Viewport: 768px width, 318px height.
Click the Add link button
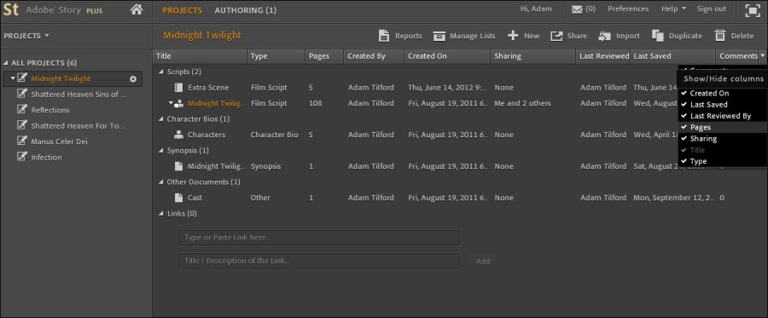(482, 261)
